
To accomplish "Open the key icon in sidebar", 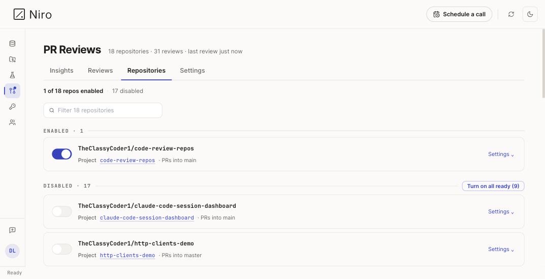I will click(12, 107).
